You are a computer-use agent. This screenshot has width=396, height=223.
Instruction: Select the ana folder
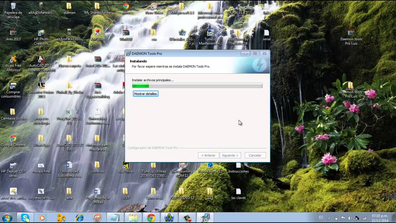[x=69, y=194]
